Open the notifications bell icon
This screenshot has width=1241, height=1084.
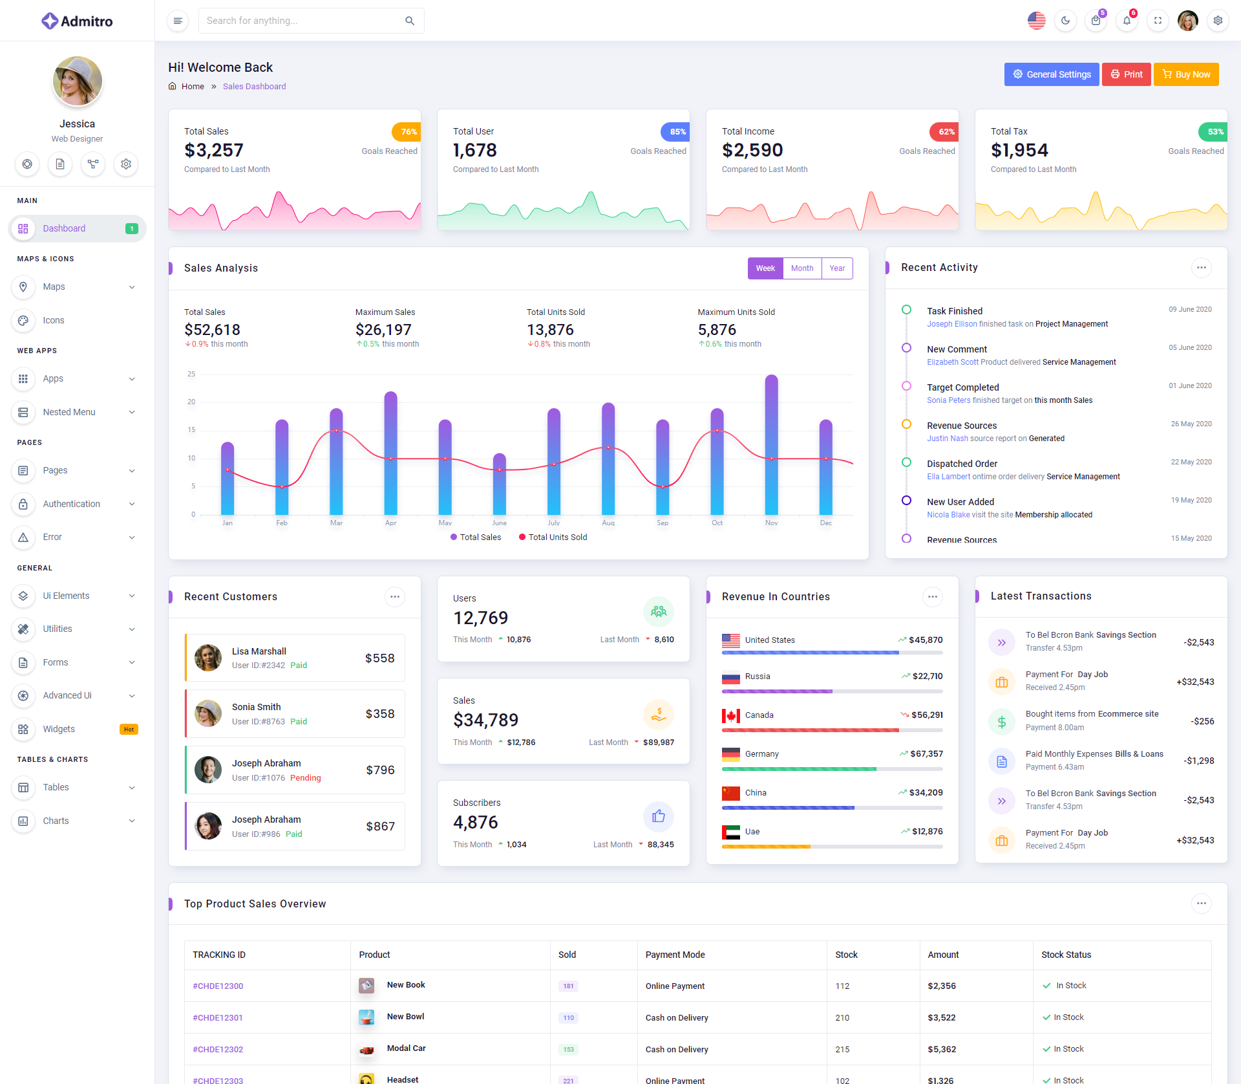click(1127, 21)
